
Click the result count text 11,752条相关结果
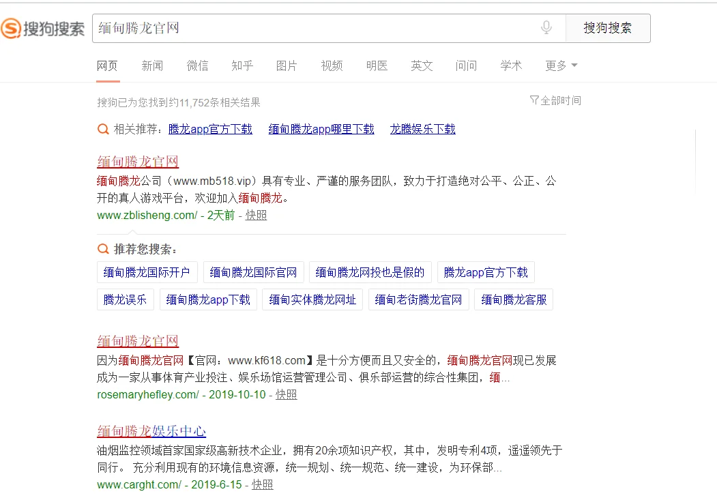[220, 102]
